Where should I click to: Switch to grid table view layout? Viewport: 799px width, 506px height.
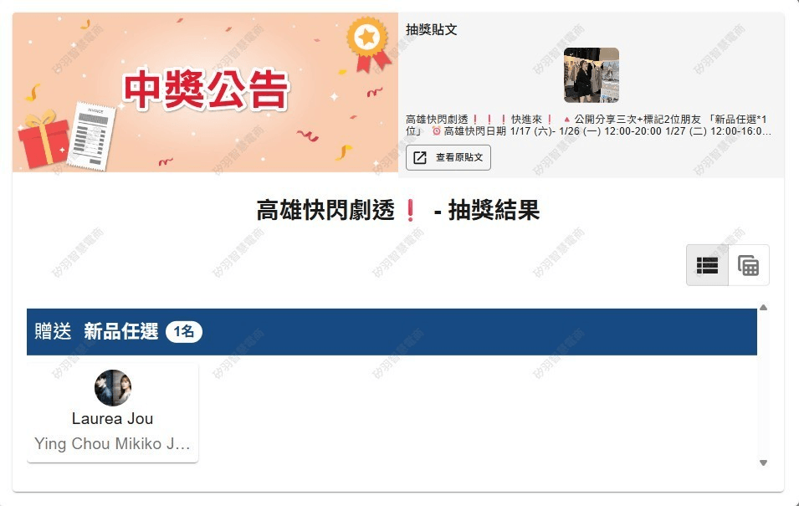(749, 265)
